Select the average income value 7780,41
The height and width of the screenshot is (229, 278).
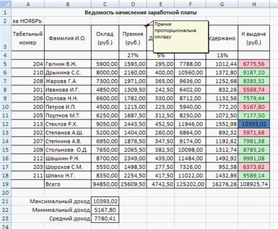point(105,218)
